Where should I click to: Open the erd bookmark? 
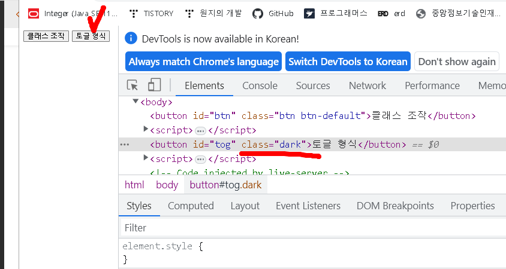(x=391, y=14)
